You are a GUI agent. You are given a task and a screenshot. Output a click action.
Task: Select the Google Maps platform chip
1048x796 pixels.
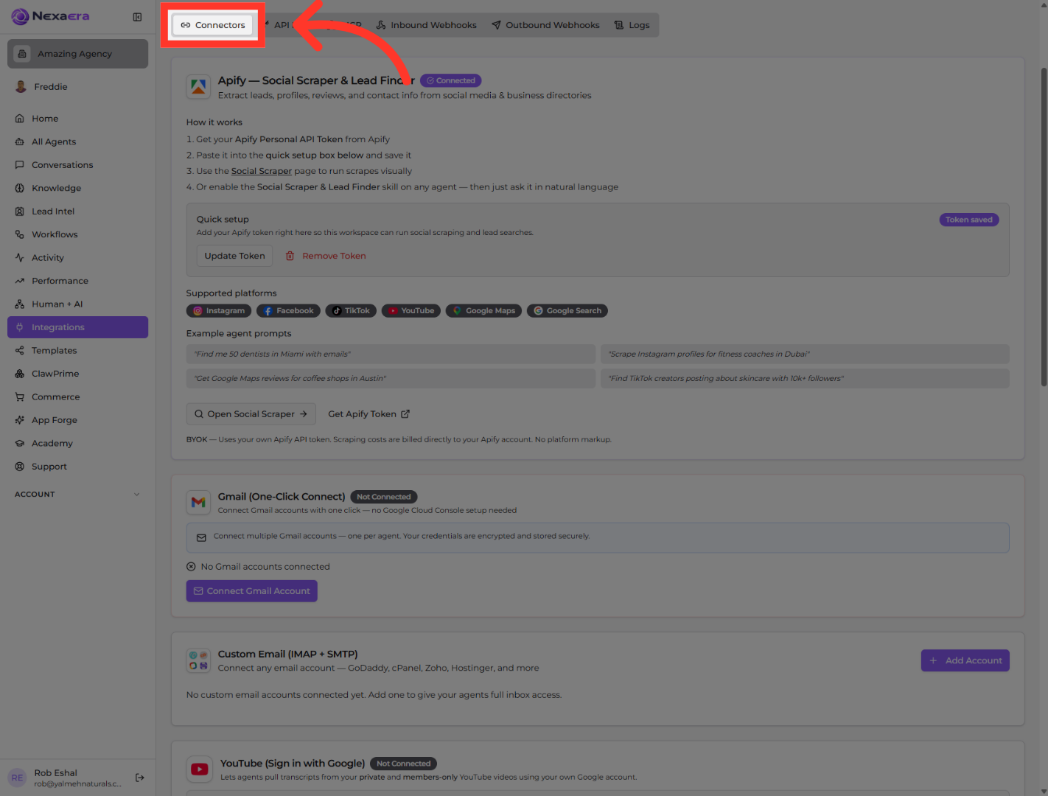pos(483,311)
